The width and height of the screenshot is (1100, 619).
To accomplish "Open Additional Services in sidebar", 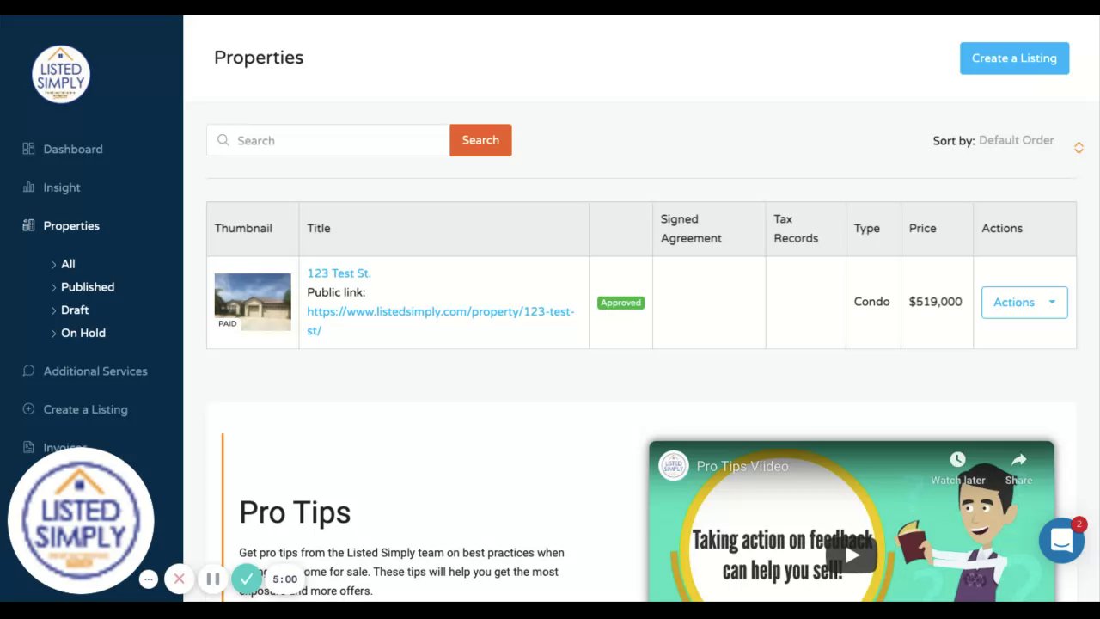I will pyautogui.click(x=95, y=371).
